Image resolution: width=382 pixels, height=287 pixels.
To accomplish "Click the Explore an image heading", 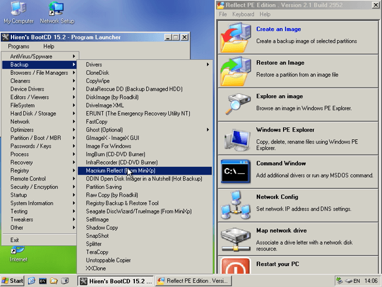I will pyautogui.click(x=279, y=96).
